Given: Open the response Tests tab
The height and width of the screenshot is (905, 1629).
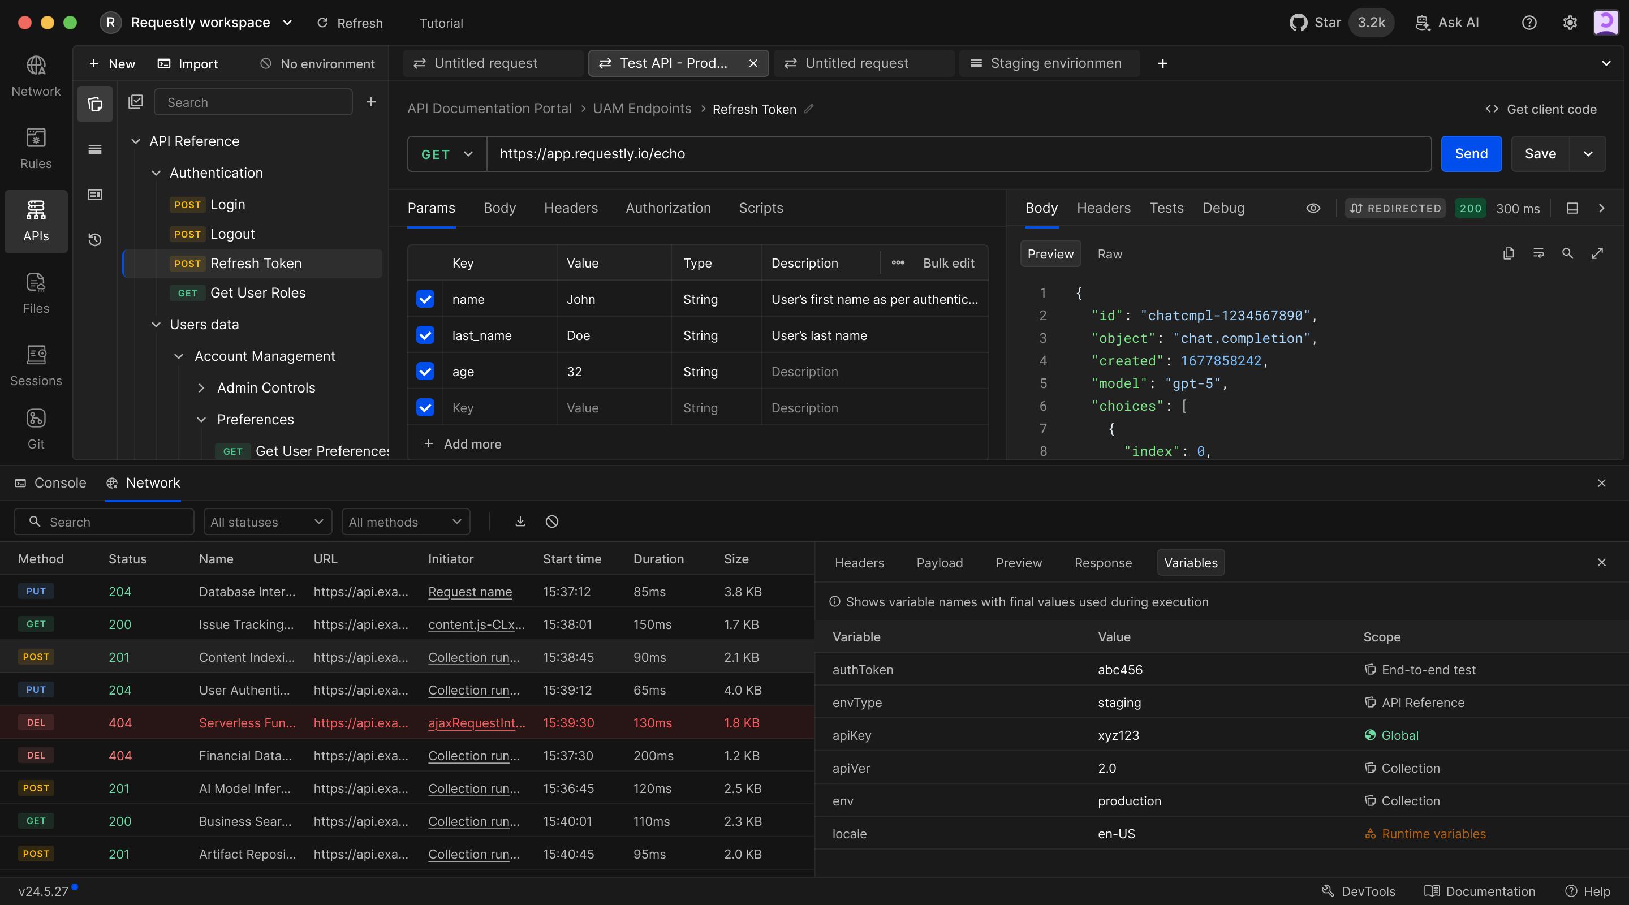Looking at the screenshot, I should [1166, 208].
